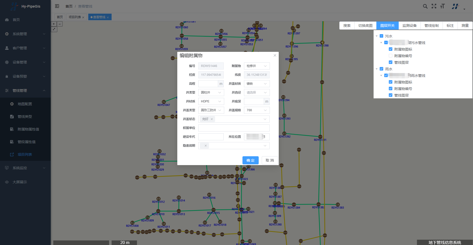Click the 取消 button in dialog

click(270, 160)
